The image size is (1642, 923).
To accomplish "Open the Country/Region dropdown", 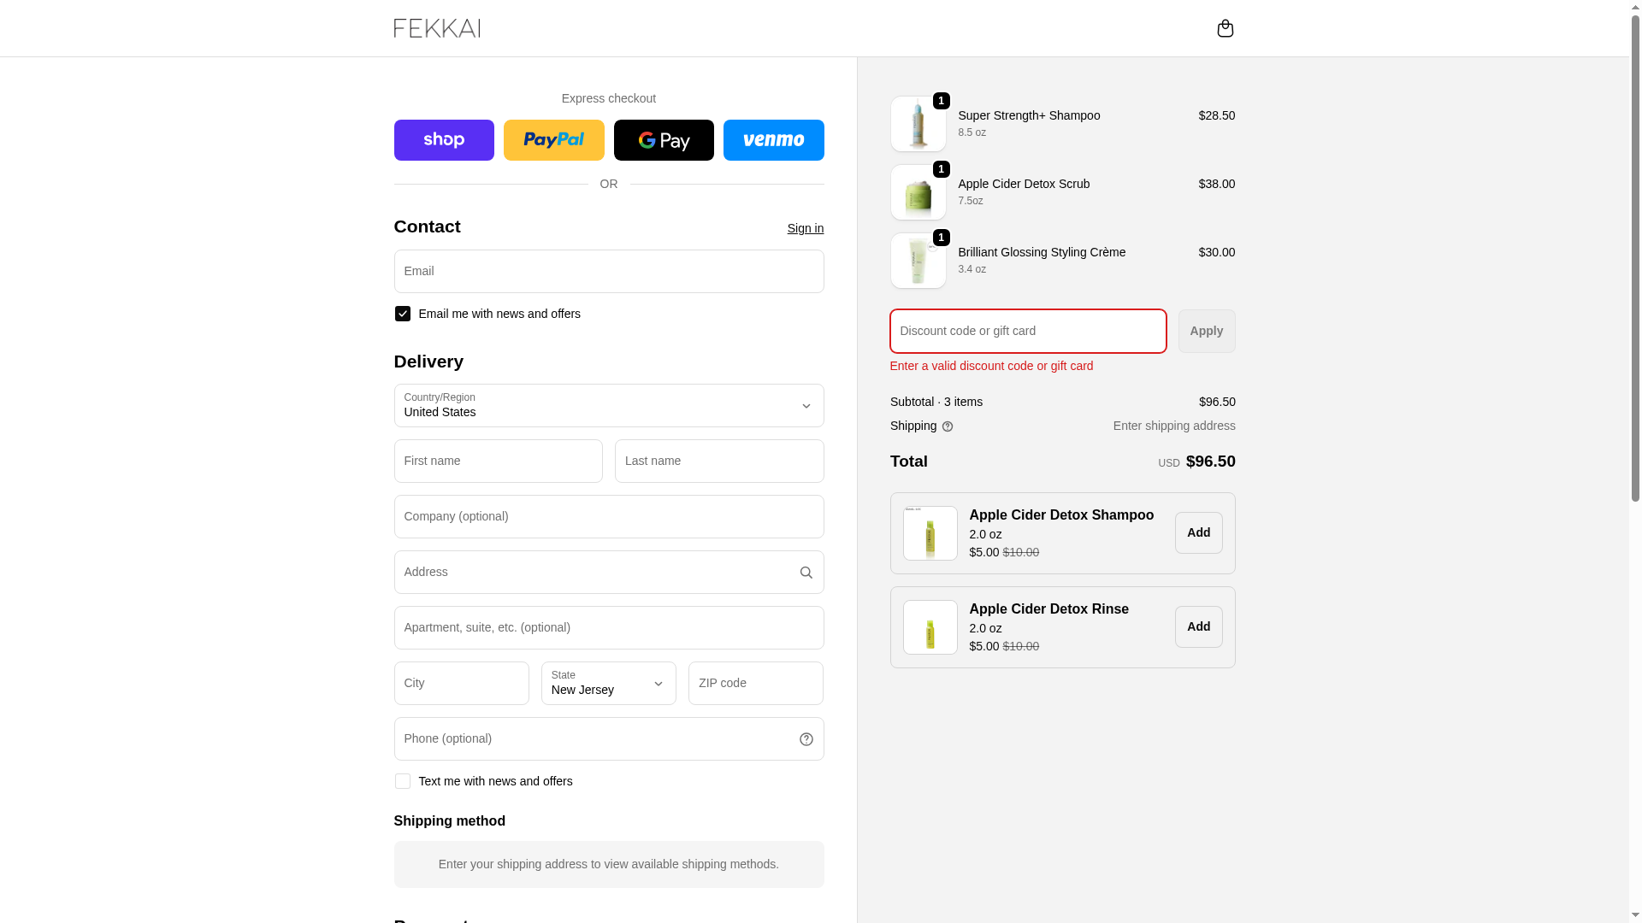I will point(608,406).
